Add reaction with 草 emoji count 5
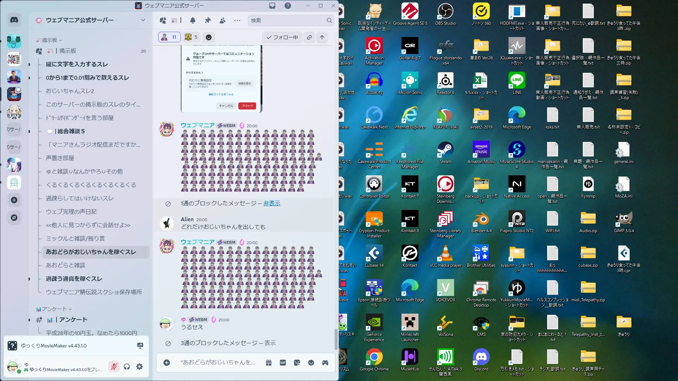 (x=191, y=37)
